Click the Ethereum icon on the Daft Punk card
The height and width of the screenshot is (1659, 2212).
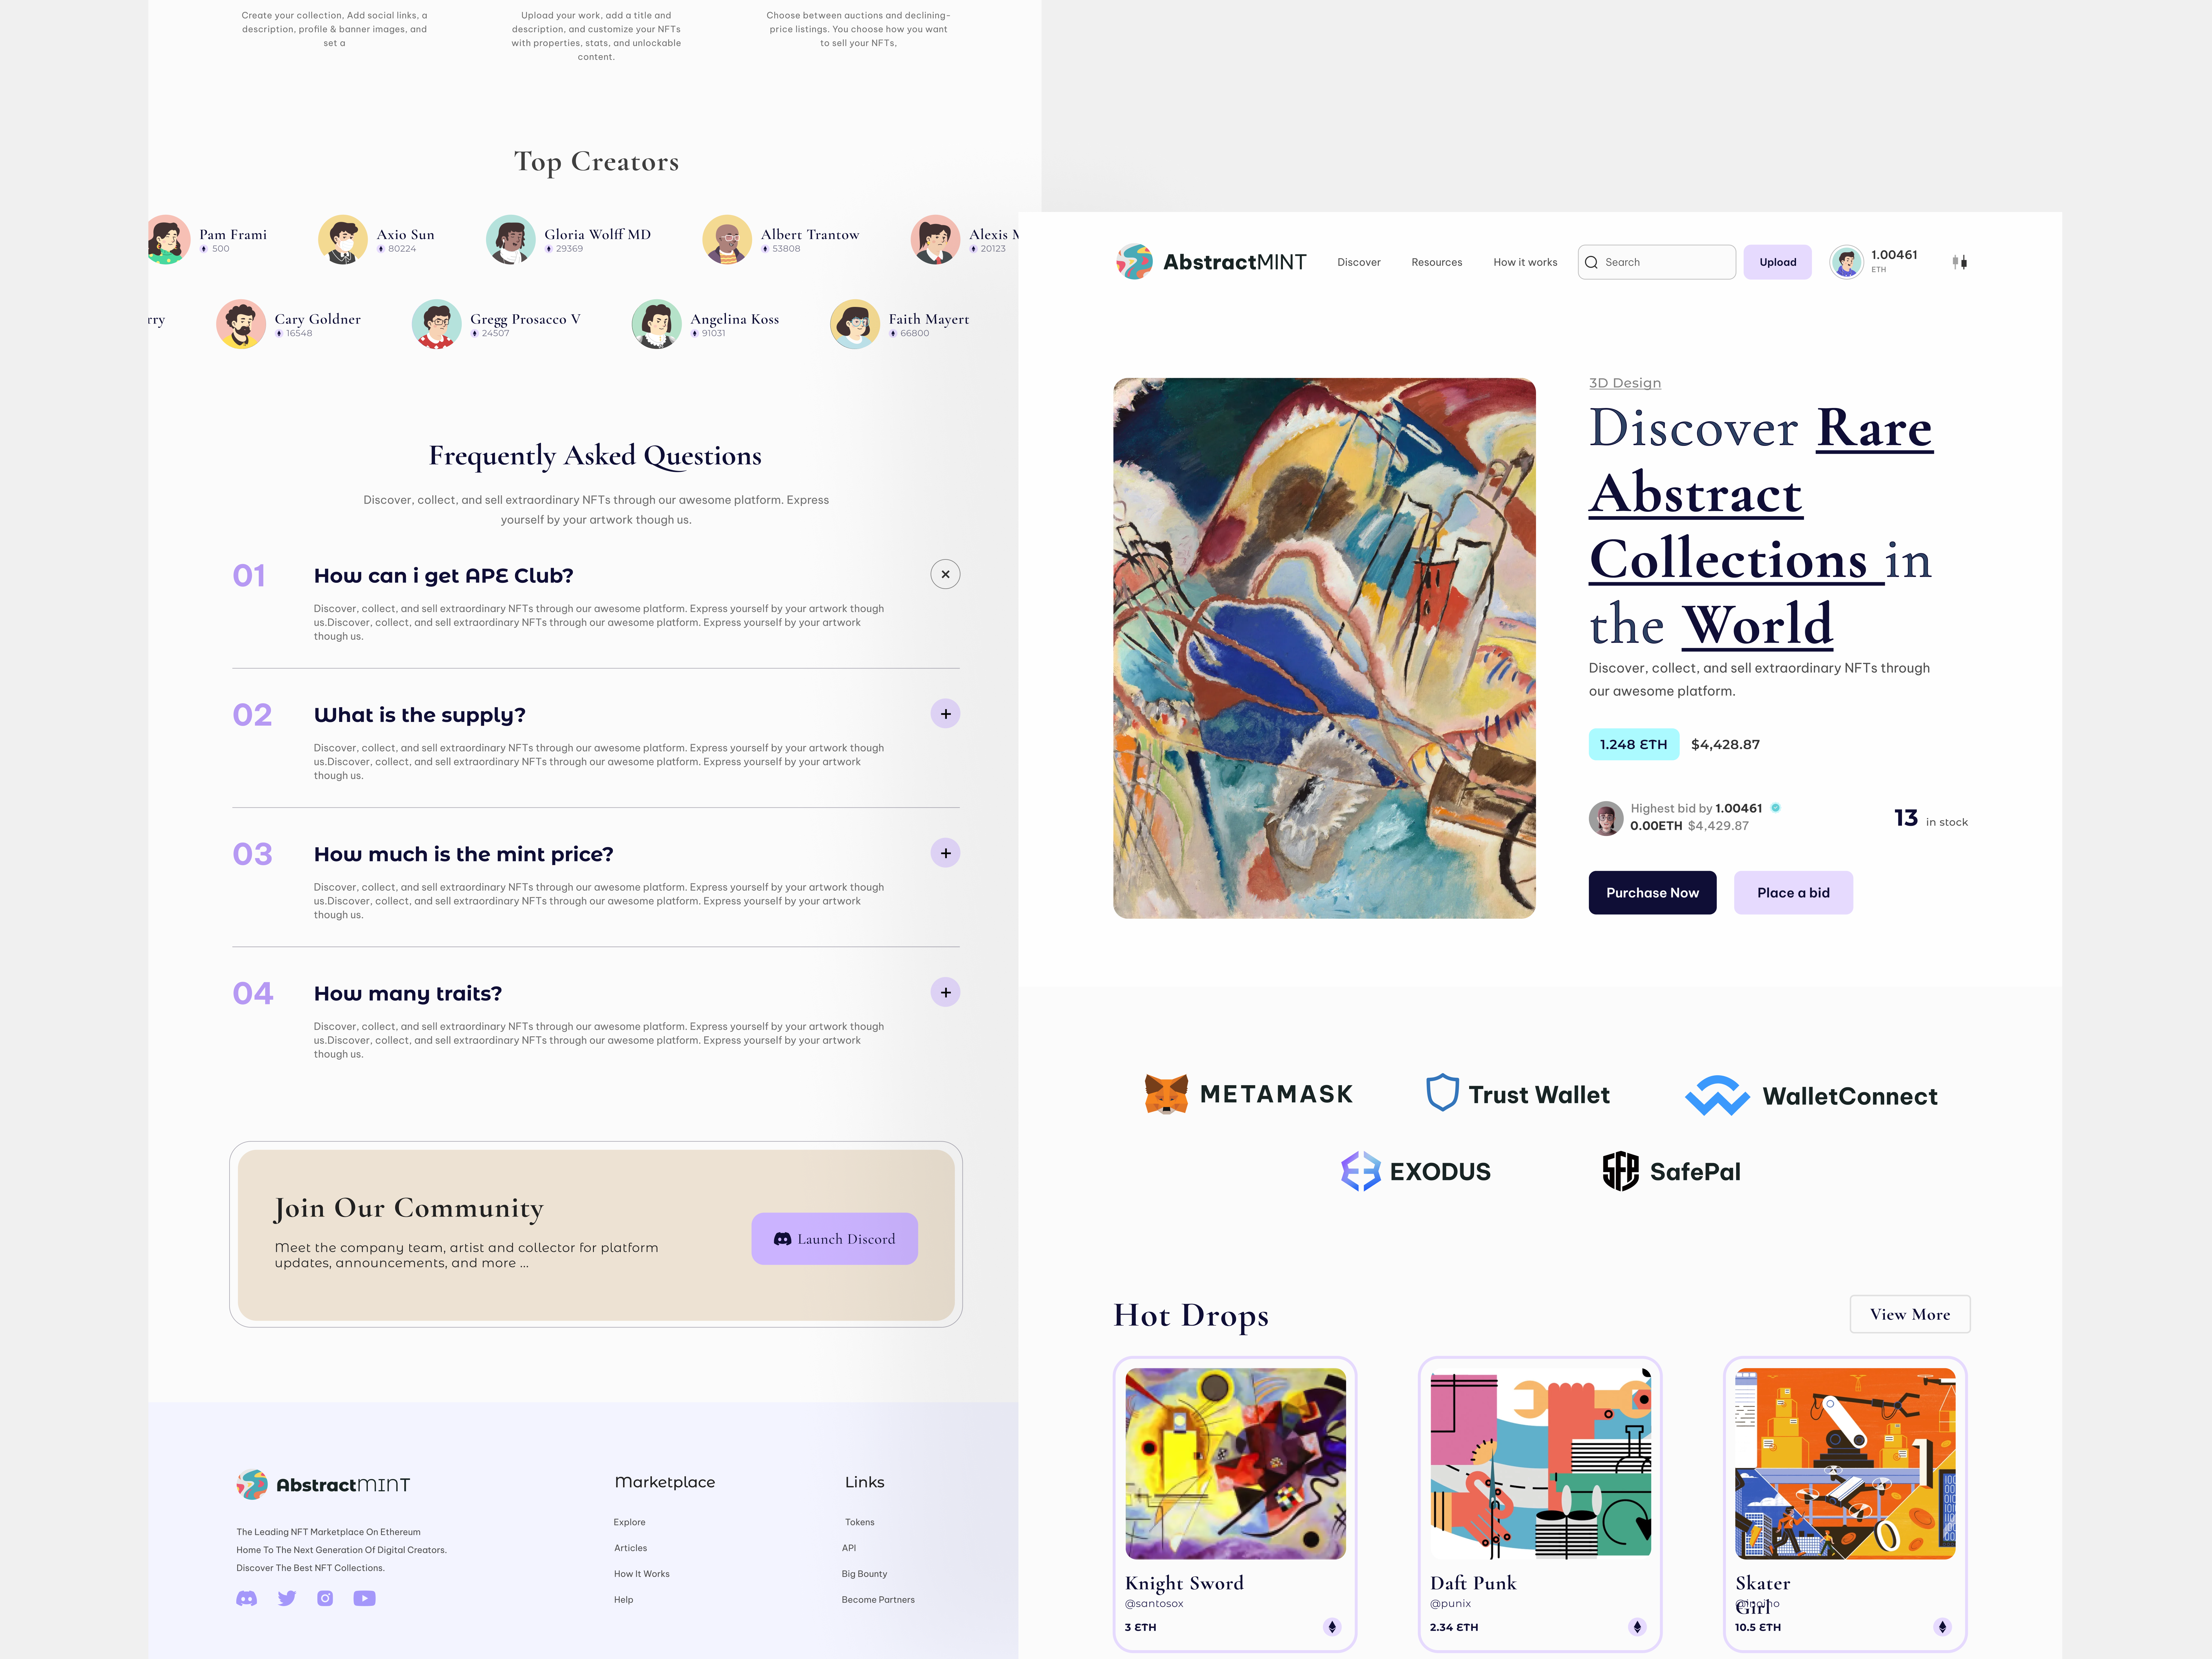pos(1637,1627)
